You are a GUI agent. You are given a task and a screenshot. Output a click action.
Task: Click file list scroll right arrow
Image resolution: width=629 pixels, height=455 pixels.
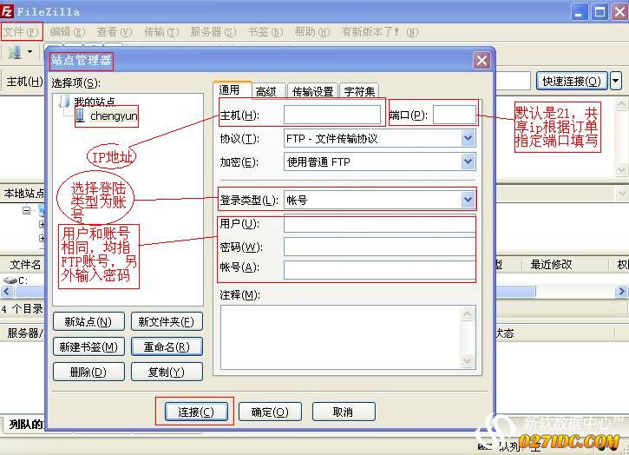(x=621, y=291)
